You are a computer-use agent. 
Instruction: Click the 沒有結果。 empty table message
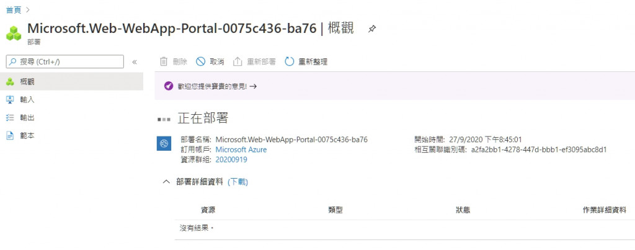click(x=197, y=228)
